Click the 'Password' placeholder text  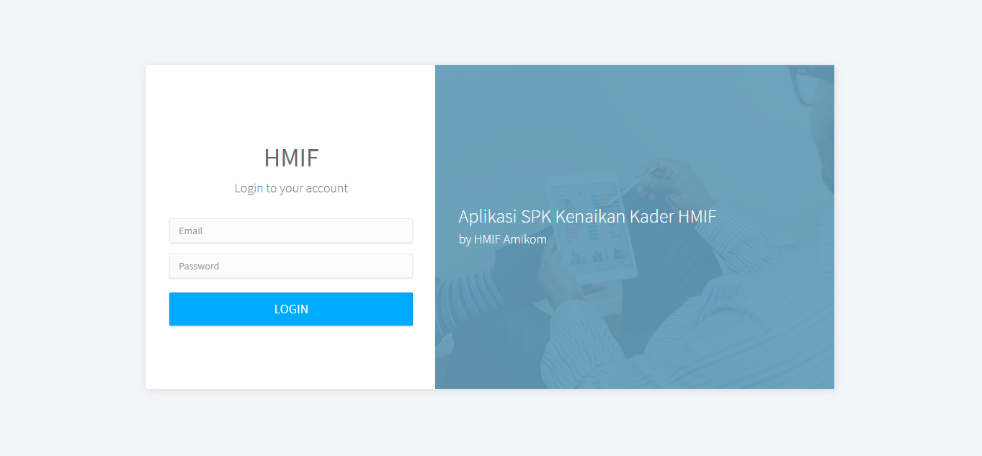click(x=199, y=266)
